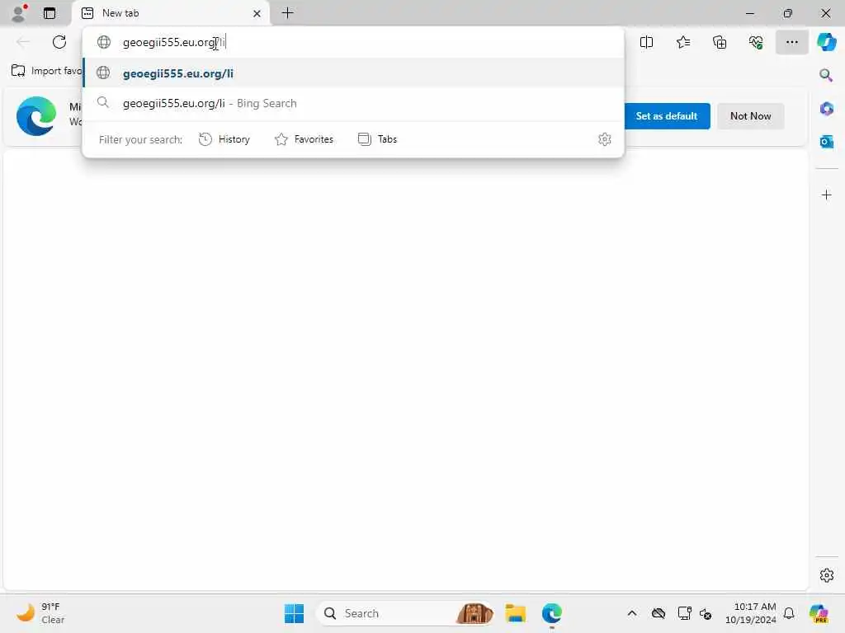Viewport: 845px width, 633px height.
Task: Click the Refresh page icon
Action: (x=59, y=42)
